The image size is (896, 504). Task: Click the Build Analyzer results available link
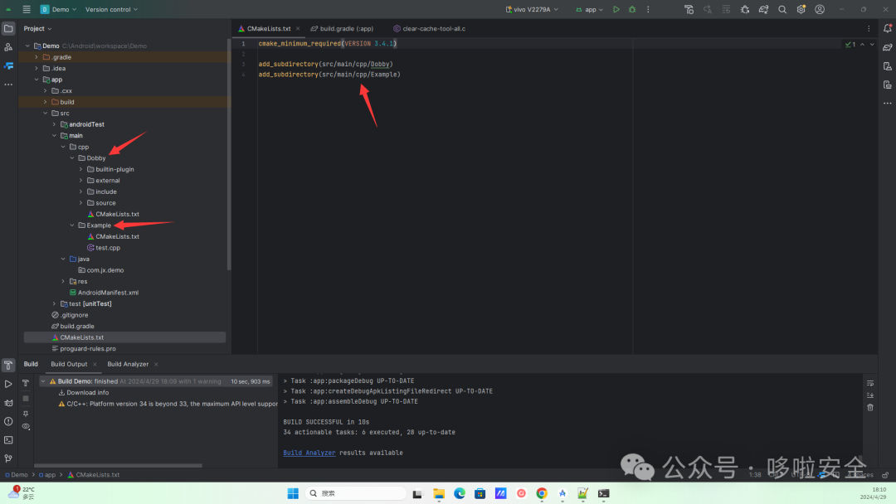[309, 453]
